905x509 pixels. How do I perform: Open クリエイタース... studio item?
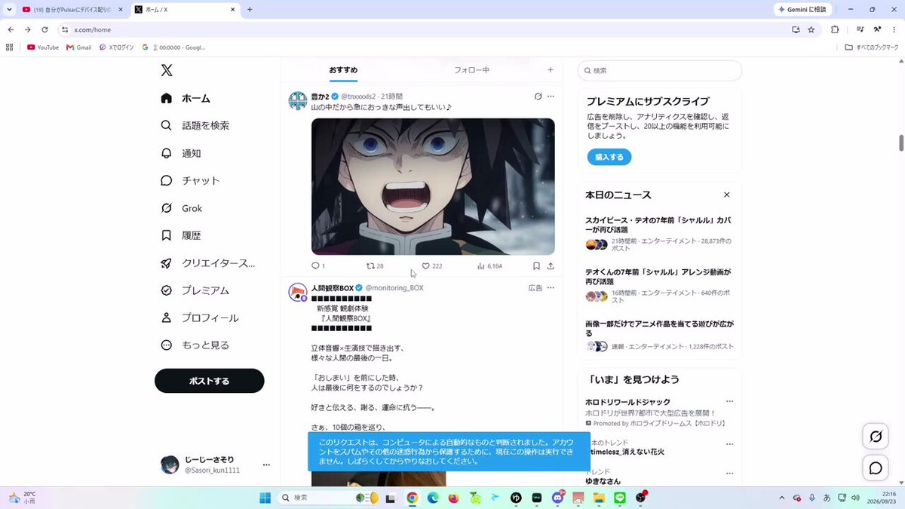click(207, 263)
